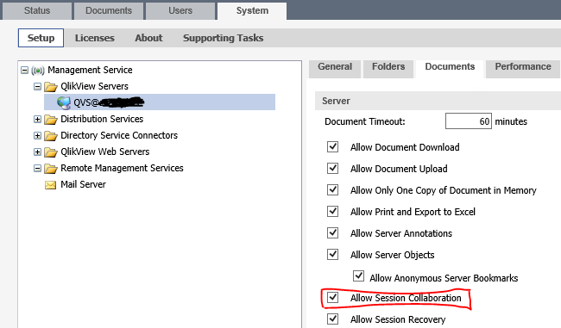This screenshot has height=328, width=561.
Task: Open the About sub-tab
Action: pyautogui.click(x=148, y=38)
